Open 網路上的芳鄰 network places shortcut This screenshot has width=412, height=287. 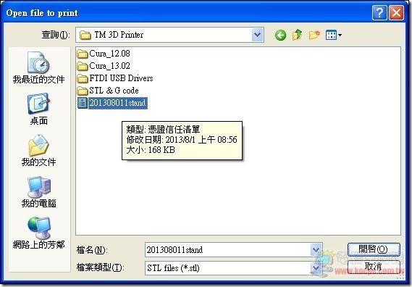(x=38, y=233)
